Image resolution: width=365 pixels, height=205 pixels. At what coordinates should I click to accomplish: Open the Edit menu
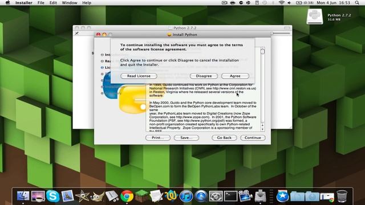click(x=53, y=3)
